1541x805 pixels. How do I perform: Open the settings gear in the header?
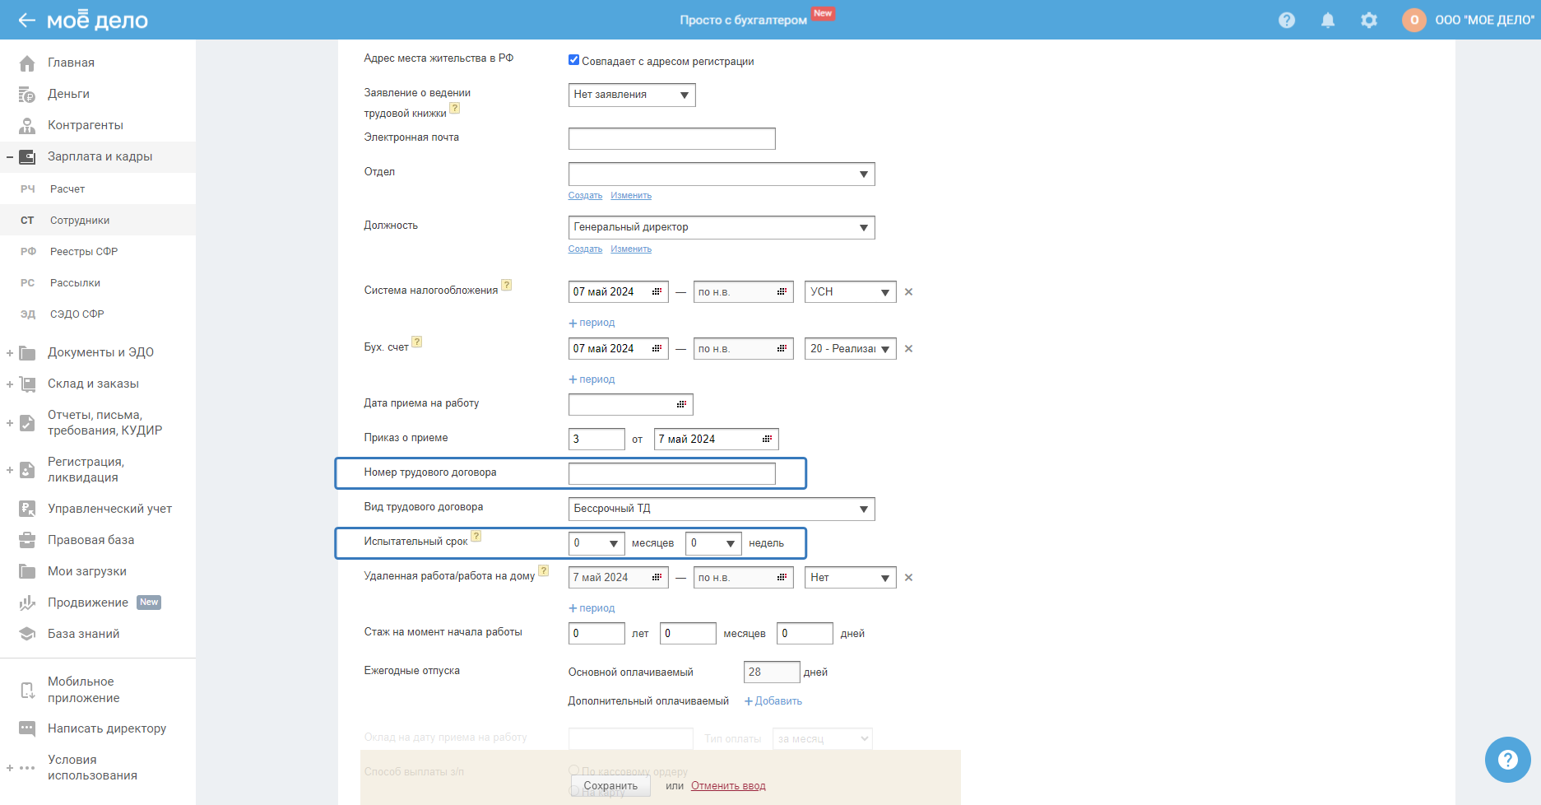coord(1369,21)
